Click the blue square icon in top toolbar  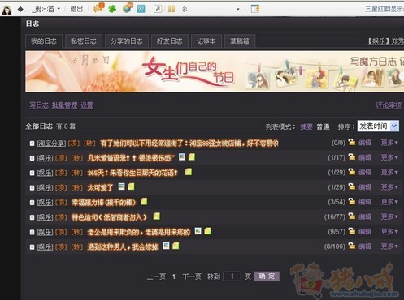click(141, 9)
